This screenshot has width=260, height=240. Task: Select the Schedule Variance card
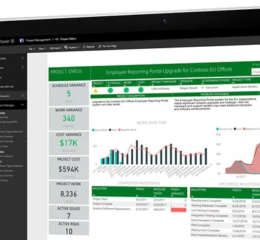pyautogui.click(x=69, y=94)
